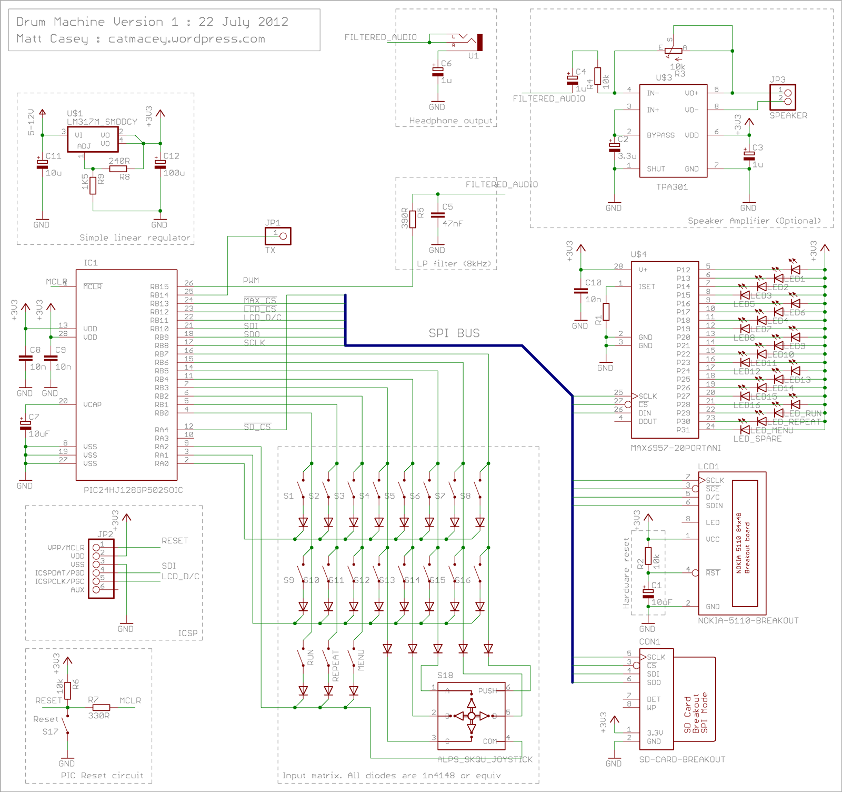Viewport: 842px width, 792px height.
Task: Click the TPA301 amplifier chip
Action: [673, 131]
